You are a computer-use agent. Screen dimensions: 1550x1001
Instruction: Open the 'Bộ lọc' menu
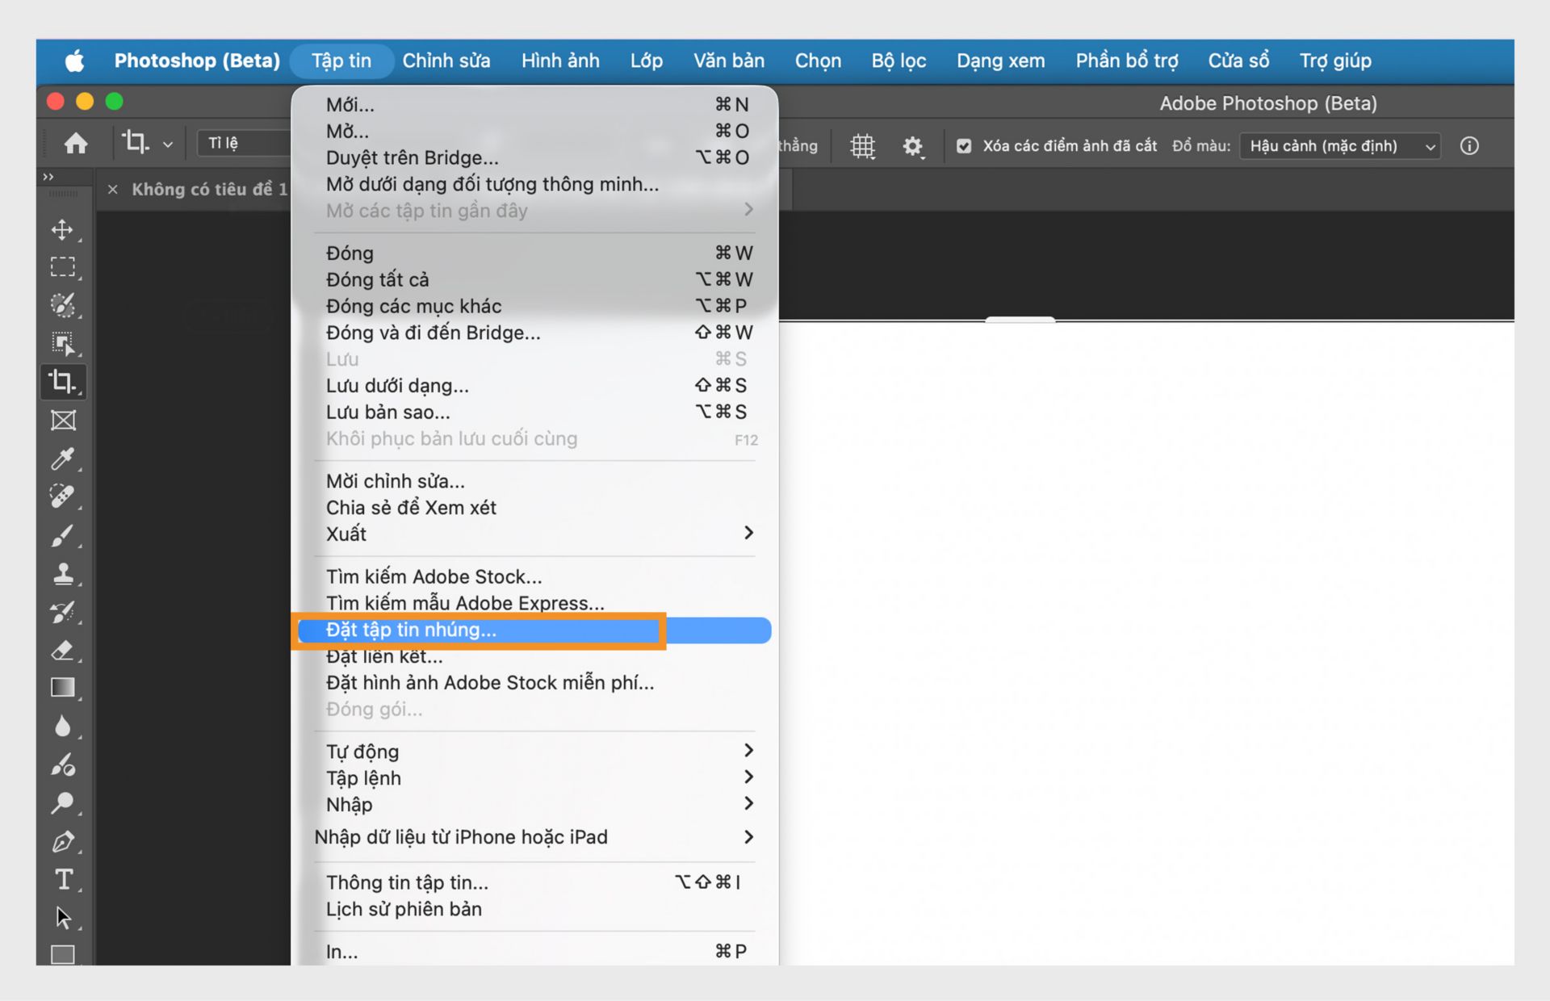pyautogui.click(x=898, y=61)
